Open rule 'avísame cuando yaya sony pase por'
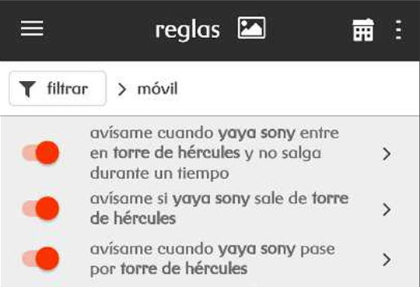 (x=212, y=259)
